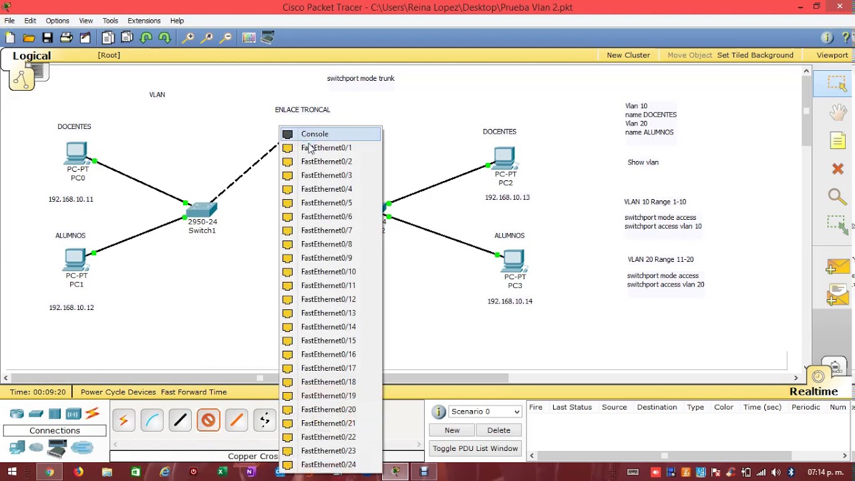Click the Delete scenario button
Screen dimensions: 855x481
tap(498, 430)
